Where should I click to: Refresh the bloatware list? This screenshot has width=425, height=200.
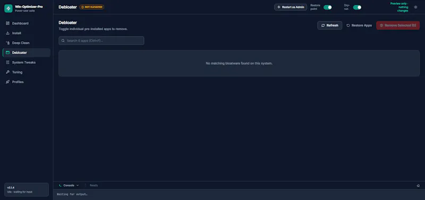pyautogui.click(x=329, y=25)
